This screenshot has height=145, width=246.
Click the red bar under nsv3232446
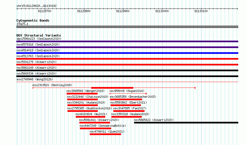pyautogui.click(x=83, y=99)
